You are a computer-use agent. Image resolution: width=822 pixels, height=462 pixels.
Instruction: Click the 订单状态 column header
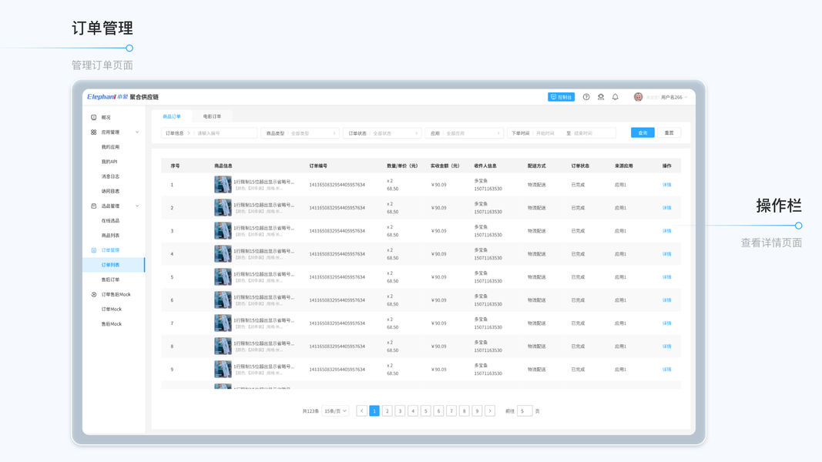tap(580, 166)
